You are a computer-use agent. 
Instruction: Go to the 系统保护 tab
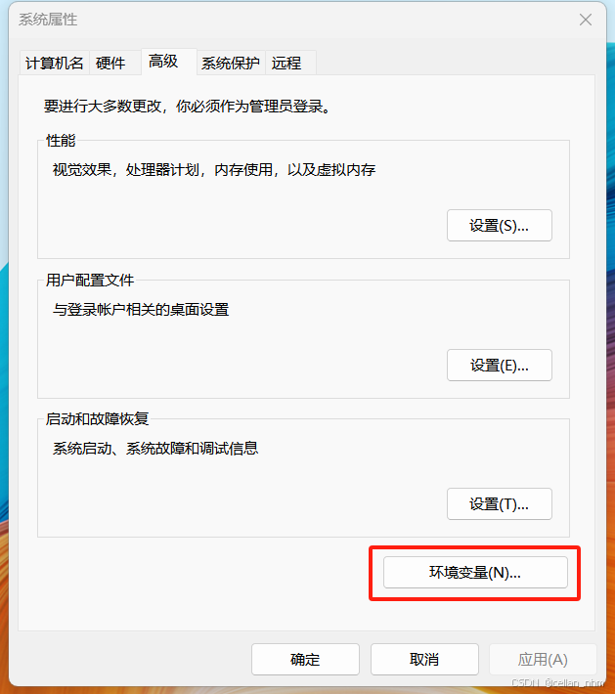230,63
